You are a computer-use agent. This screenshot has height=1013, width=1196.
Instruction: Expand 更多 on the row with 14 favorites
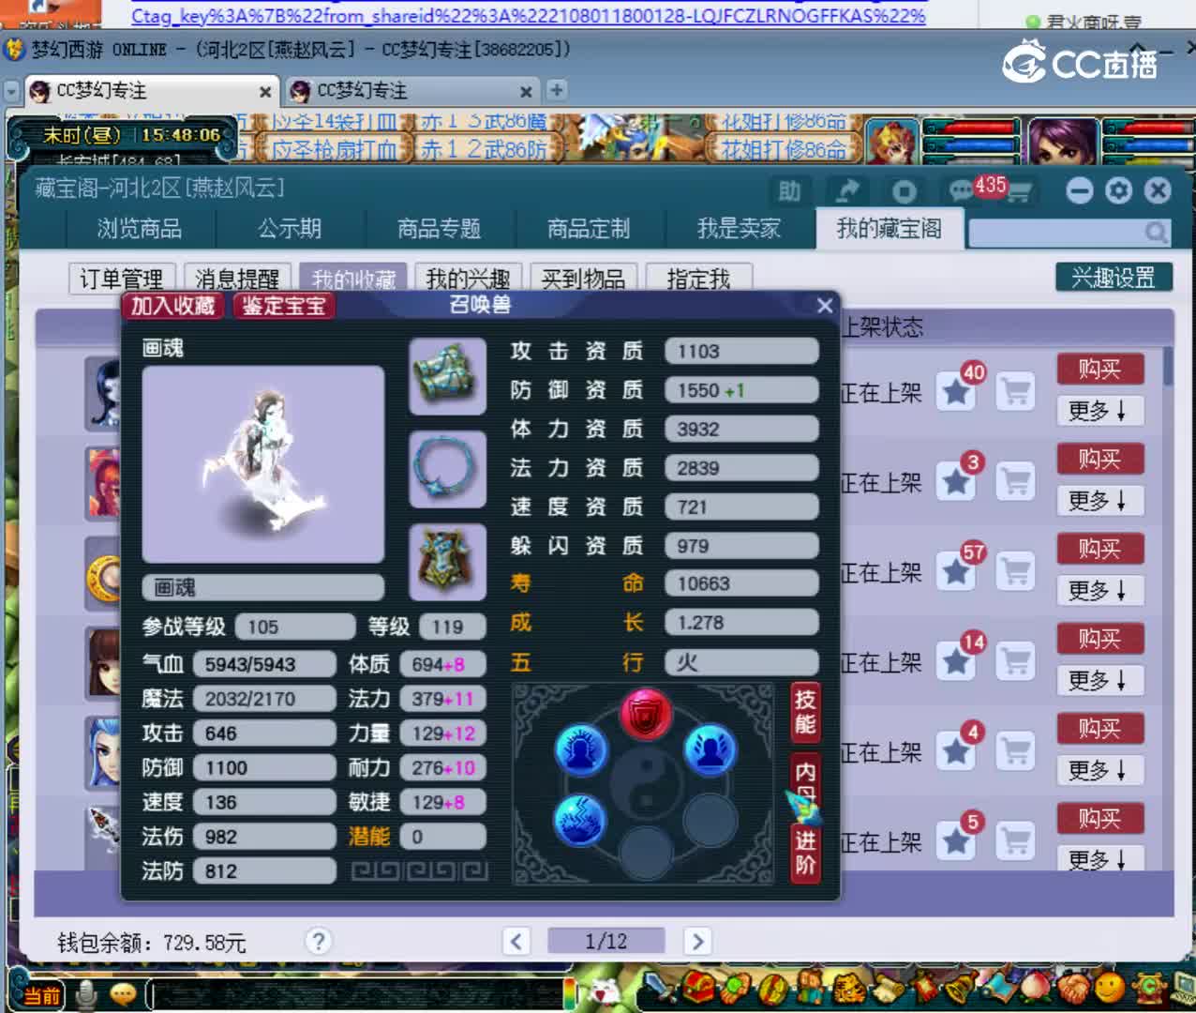(x=1100, y=681)
